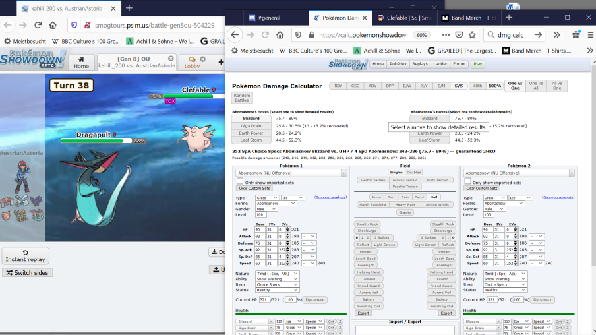Open Pokémon 2 Forme dropdown

coord(504,203)
